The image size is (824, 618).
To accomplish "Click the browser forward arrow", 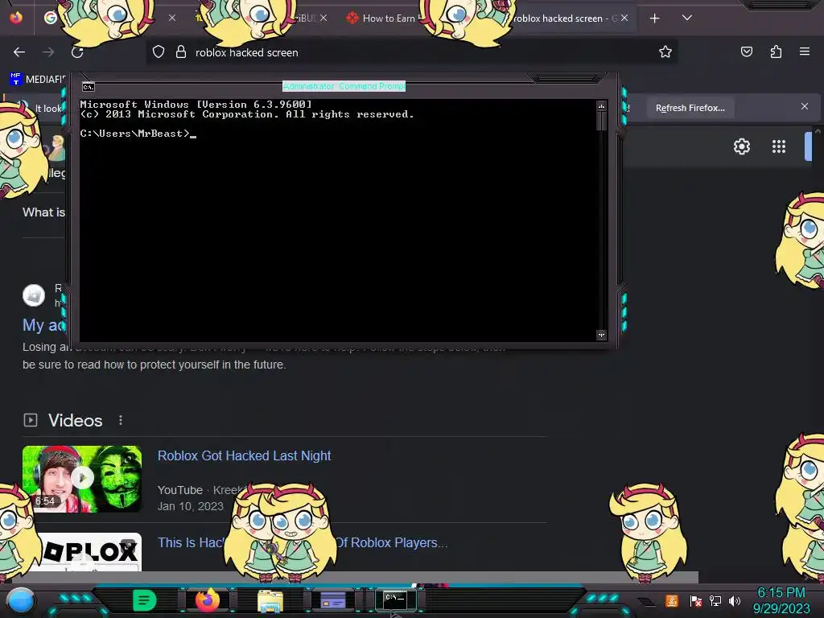I will (x=48, y=52).
